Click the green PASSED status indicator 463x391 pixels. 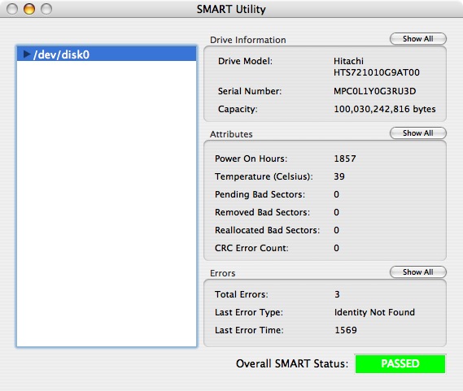click(400, 363)
